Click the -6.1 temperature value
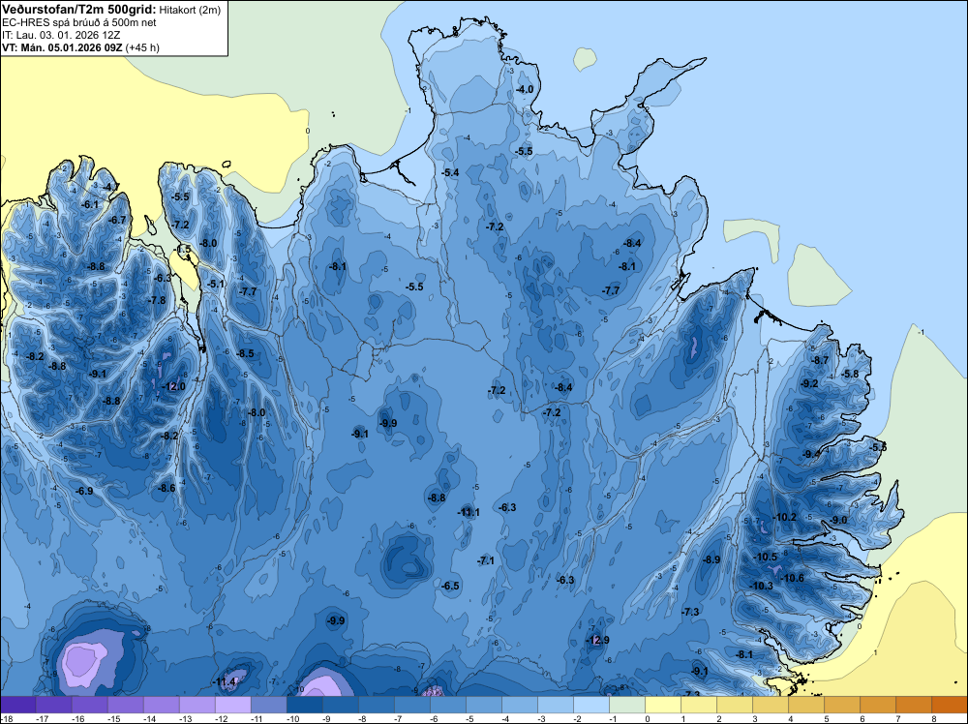 click(90, 205)
